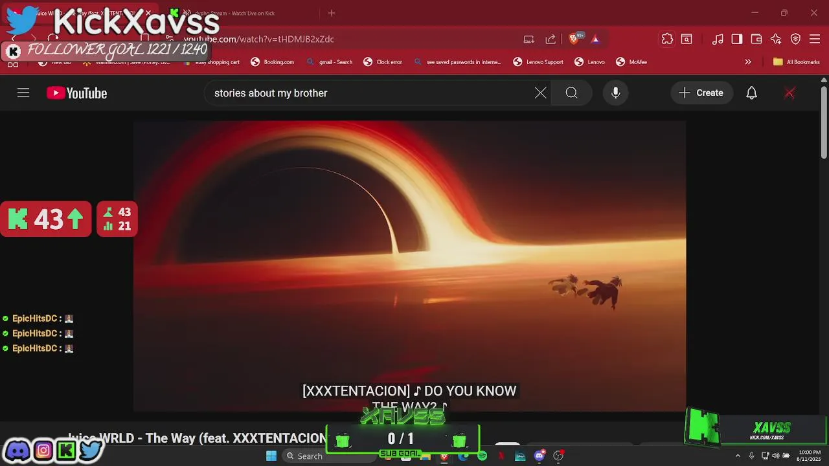The width and height of the screenshot is (829, 466).
Task: Open Netflix from the taskbar
Action: pos(501,456)
